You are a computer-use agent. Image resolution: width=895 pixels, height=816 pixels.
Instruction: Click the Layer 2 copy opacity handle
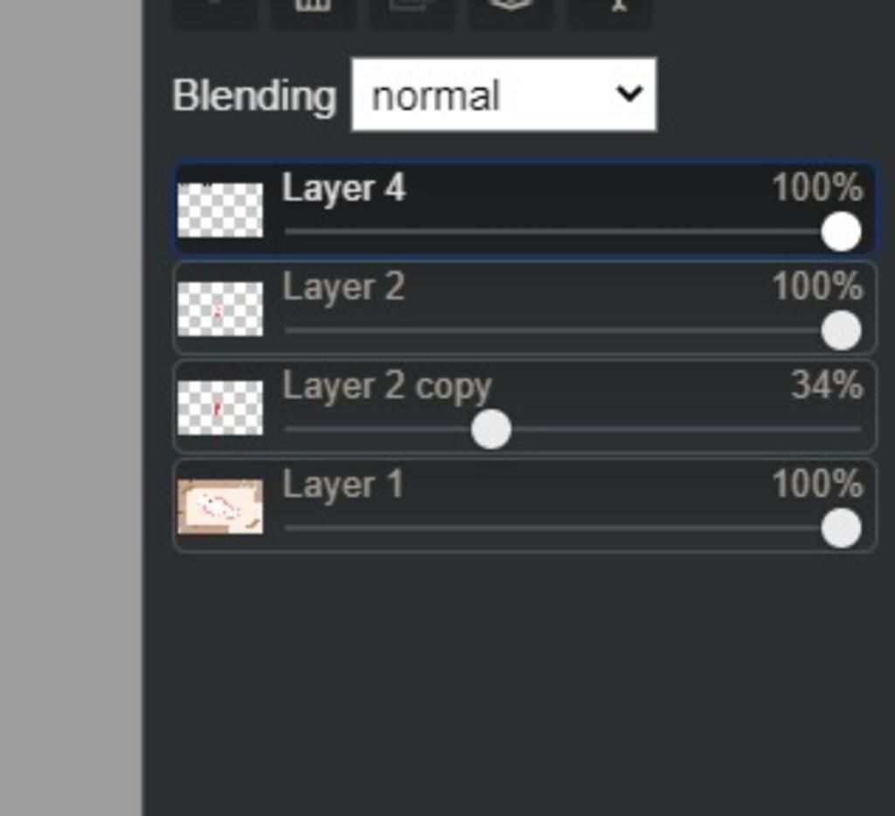491,429
